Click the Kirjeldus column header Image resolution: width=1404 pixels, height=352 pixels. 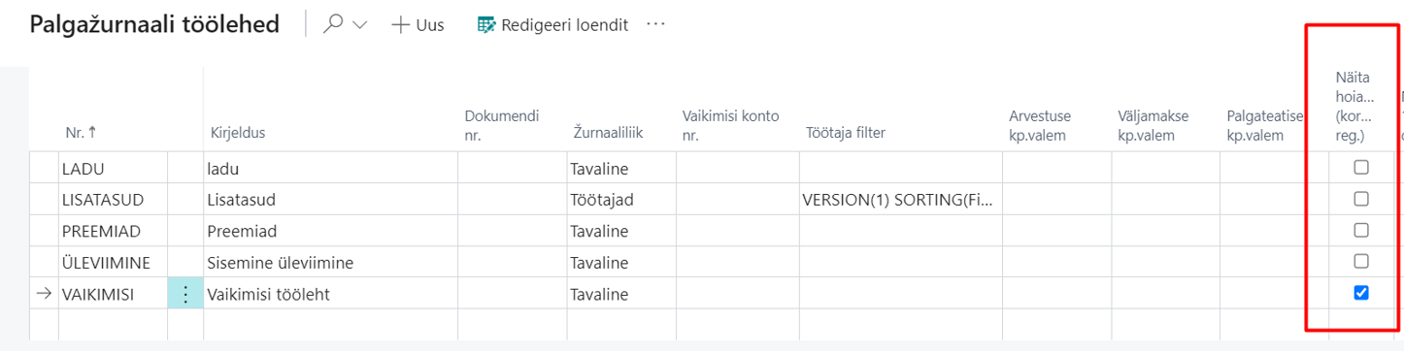click(x=238, y=134)
